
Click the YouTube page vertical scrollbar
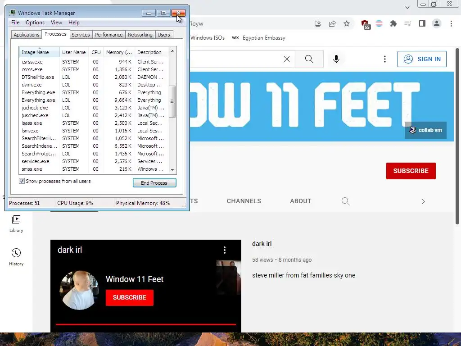tap(457, 136)
